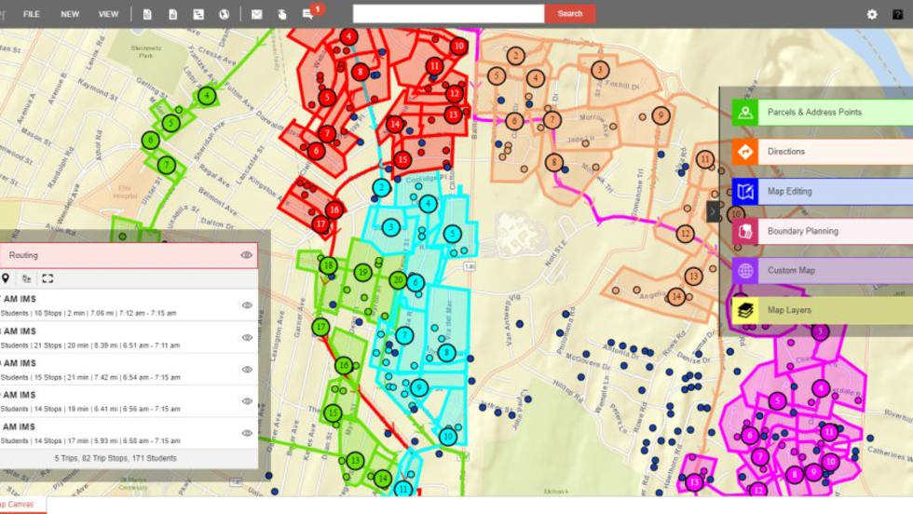913x514 pixels.
Task: Select the Map Editing tool icon
Action: pyautogui.click(x=744, y=192)
